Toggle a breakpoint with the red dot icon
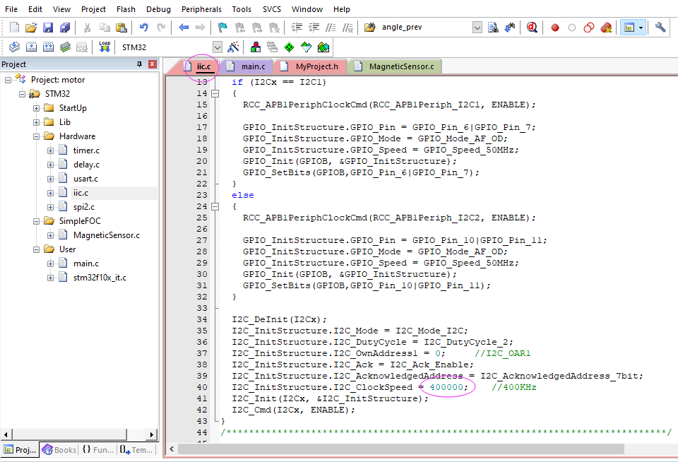 coord(554,27)
